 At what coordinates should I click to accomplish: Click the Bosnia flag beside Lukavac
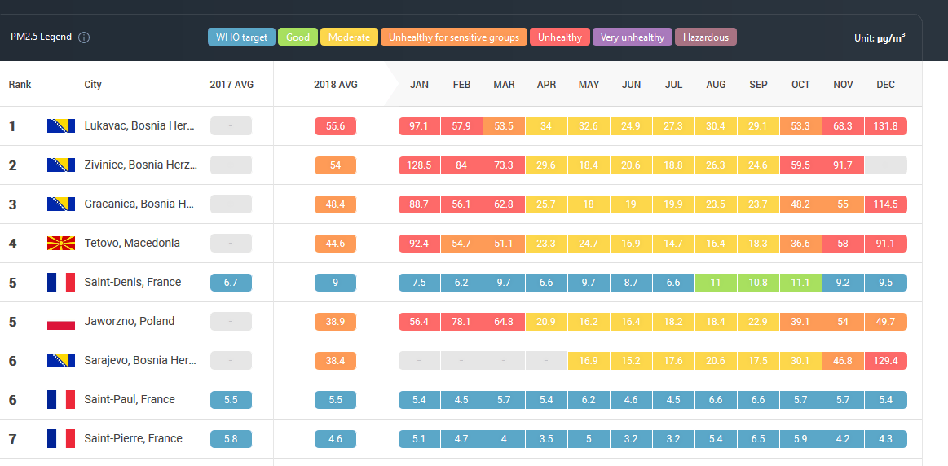pos(61,126)
